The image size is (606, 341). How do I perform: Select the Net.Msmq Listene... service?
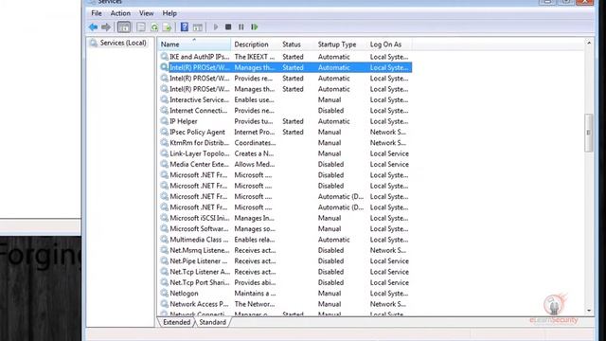(x=285, y=250)
